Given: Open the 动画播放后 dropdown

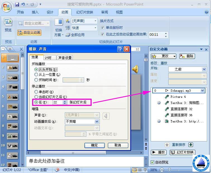Looking at the screenshot, I should coord(97,122).
